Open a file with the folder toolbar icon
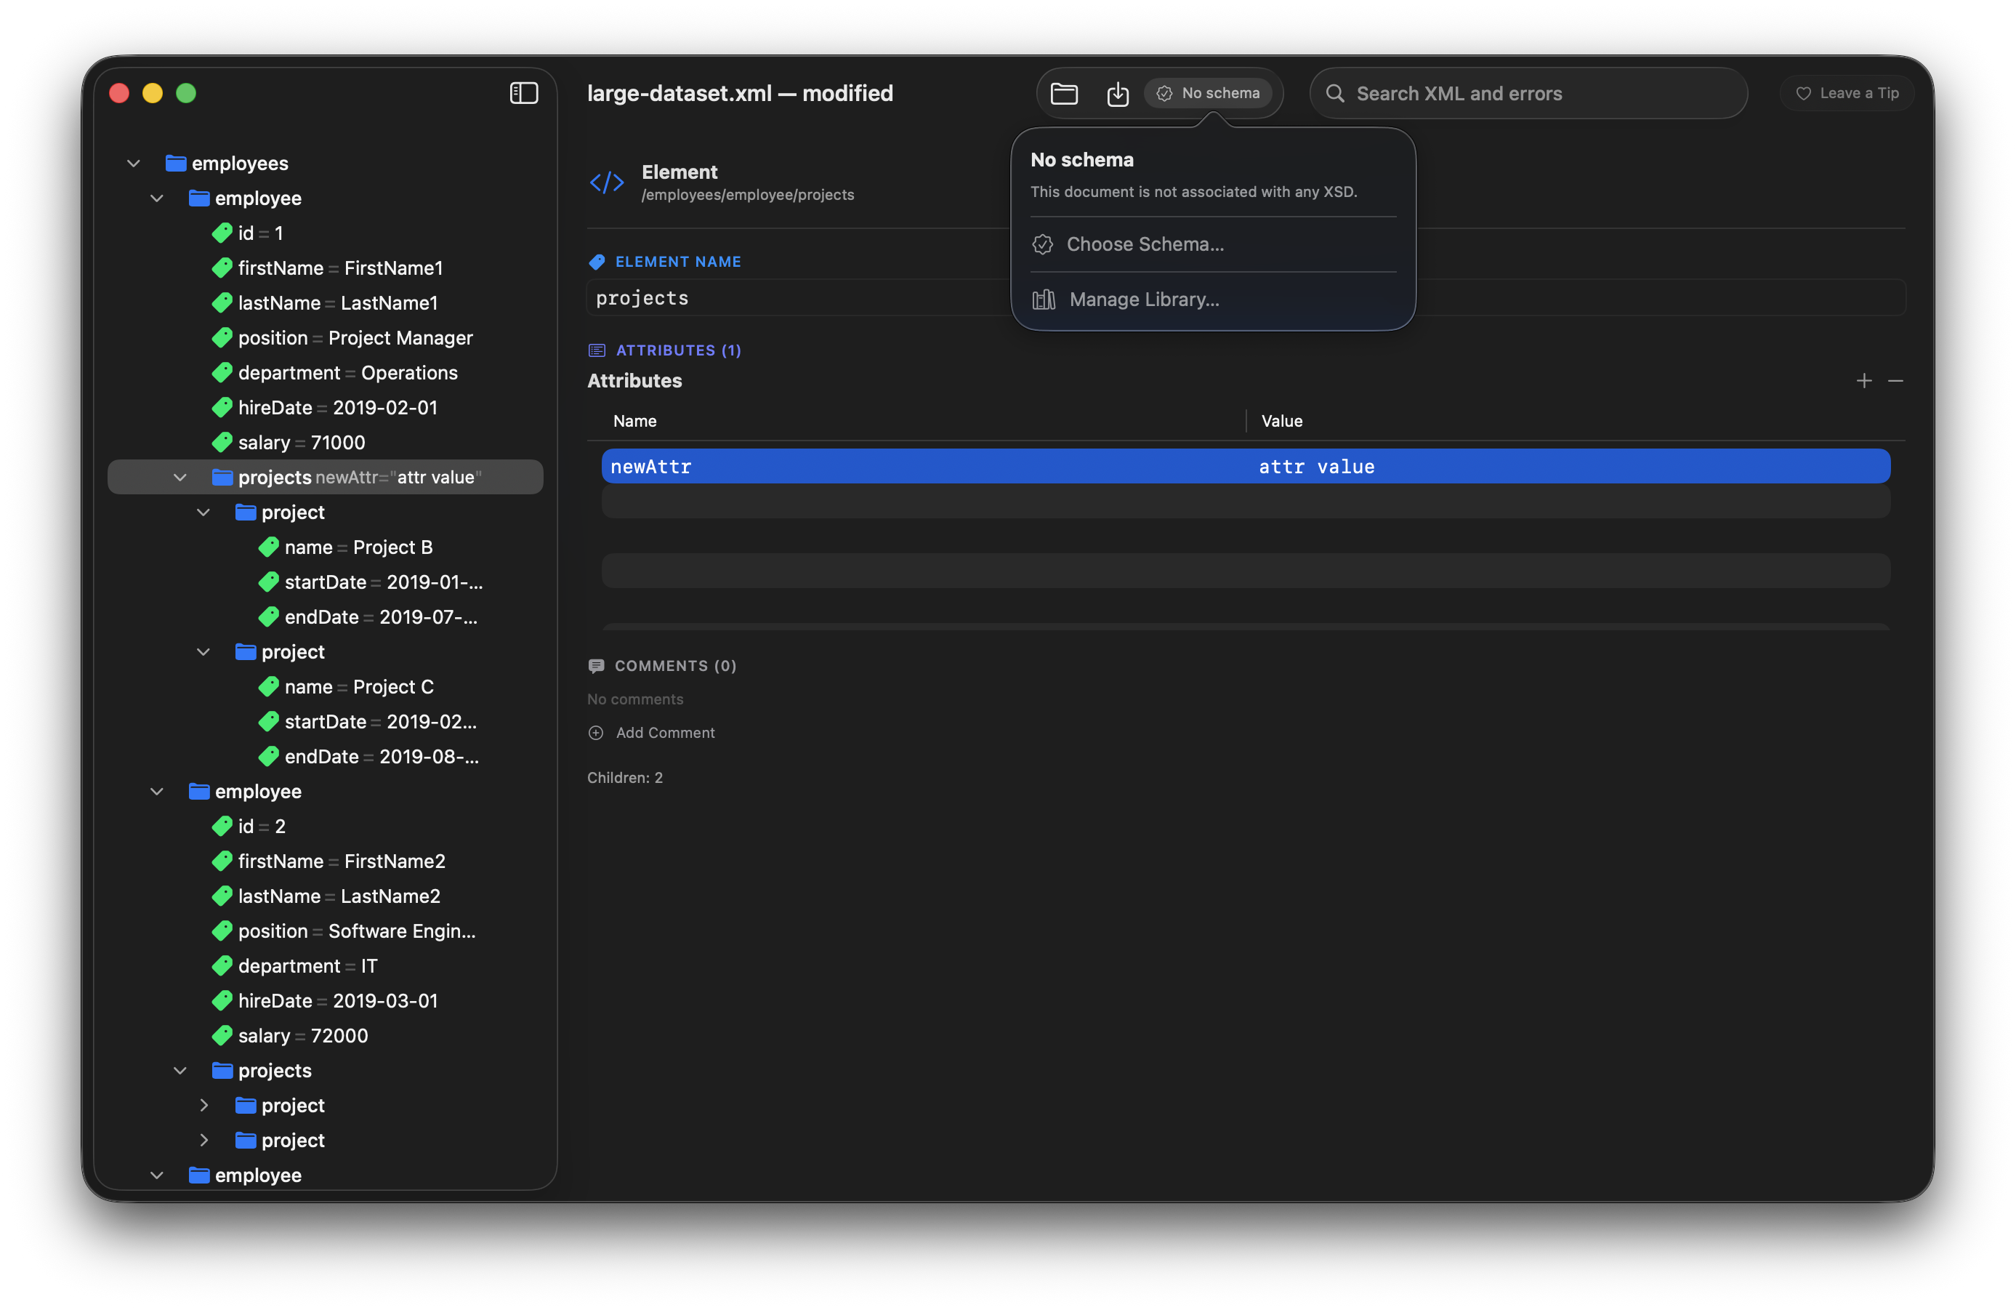Viewport: 2016px width, 1310px height. [1064, 93]
